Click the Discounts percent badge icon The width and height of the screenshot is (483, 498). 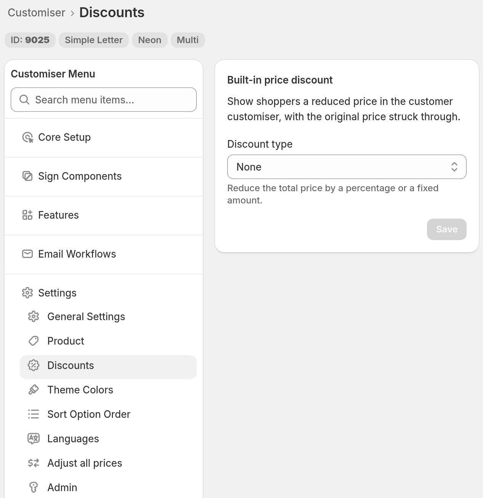point(34,365)
